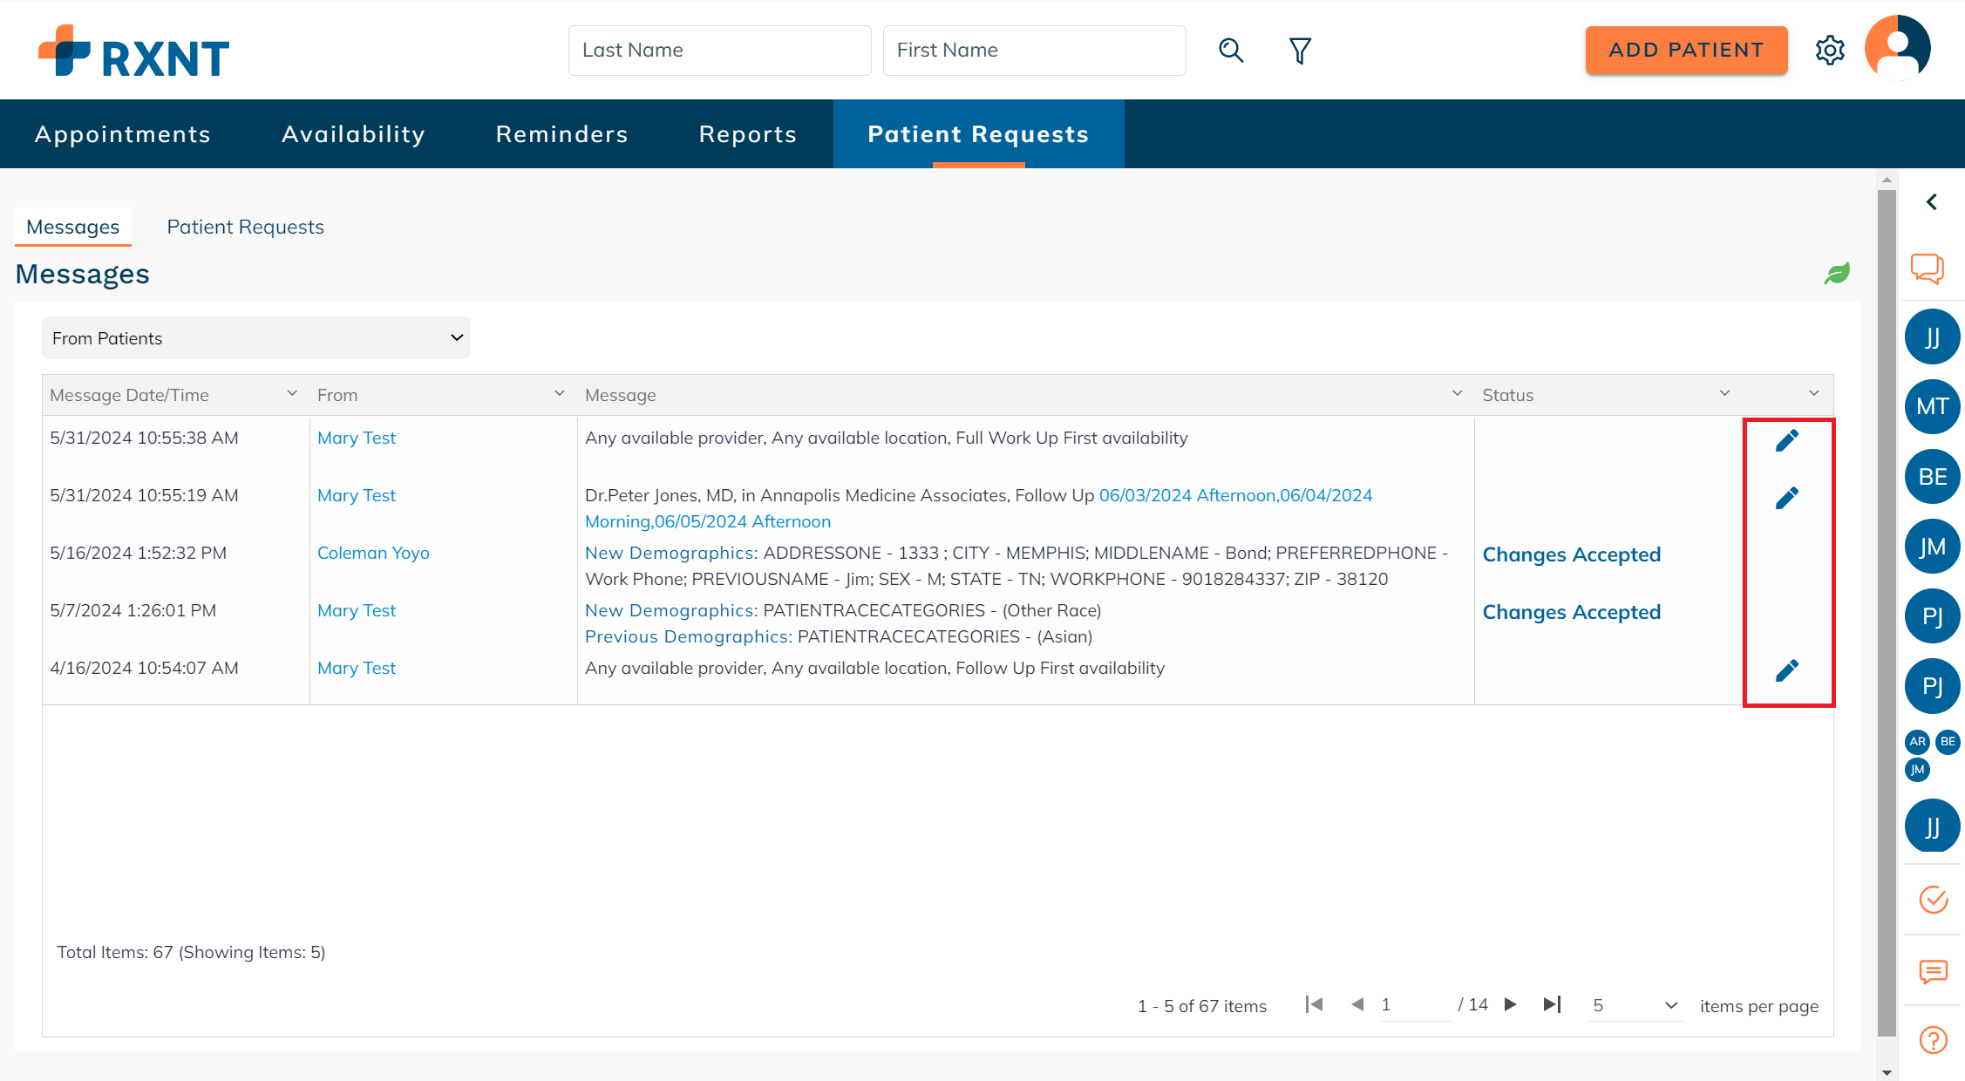Click the Message column header text
Image resolution: width=1965 pixels, height=1081 pixels.
(x=620, y=395)
